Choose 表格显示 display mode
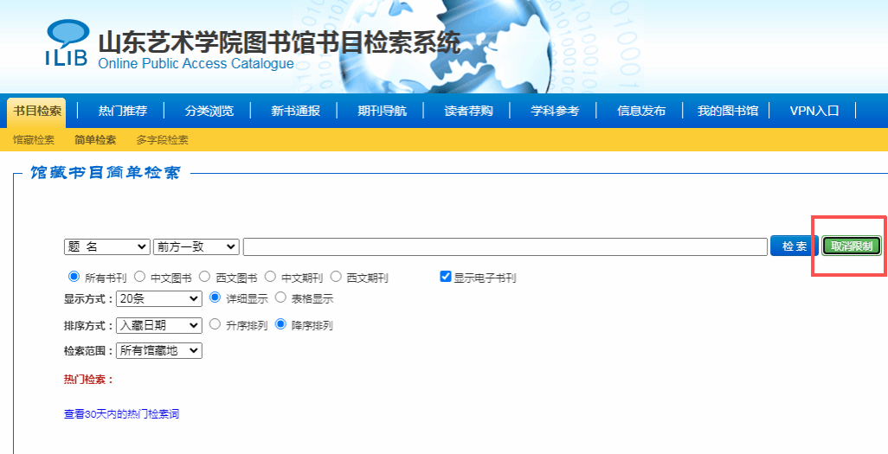Screen dimensions: 888x454 (x=280, y=298)
